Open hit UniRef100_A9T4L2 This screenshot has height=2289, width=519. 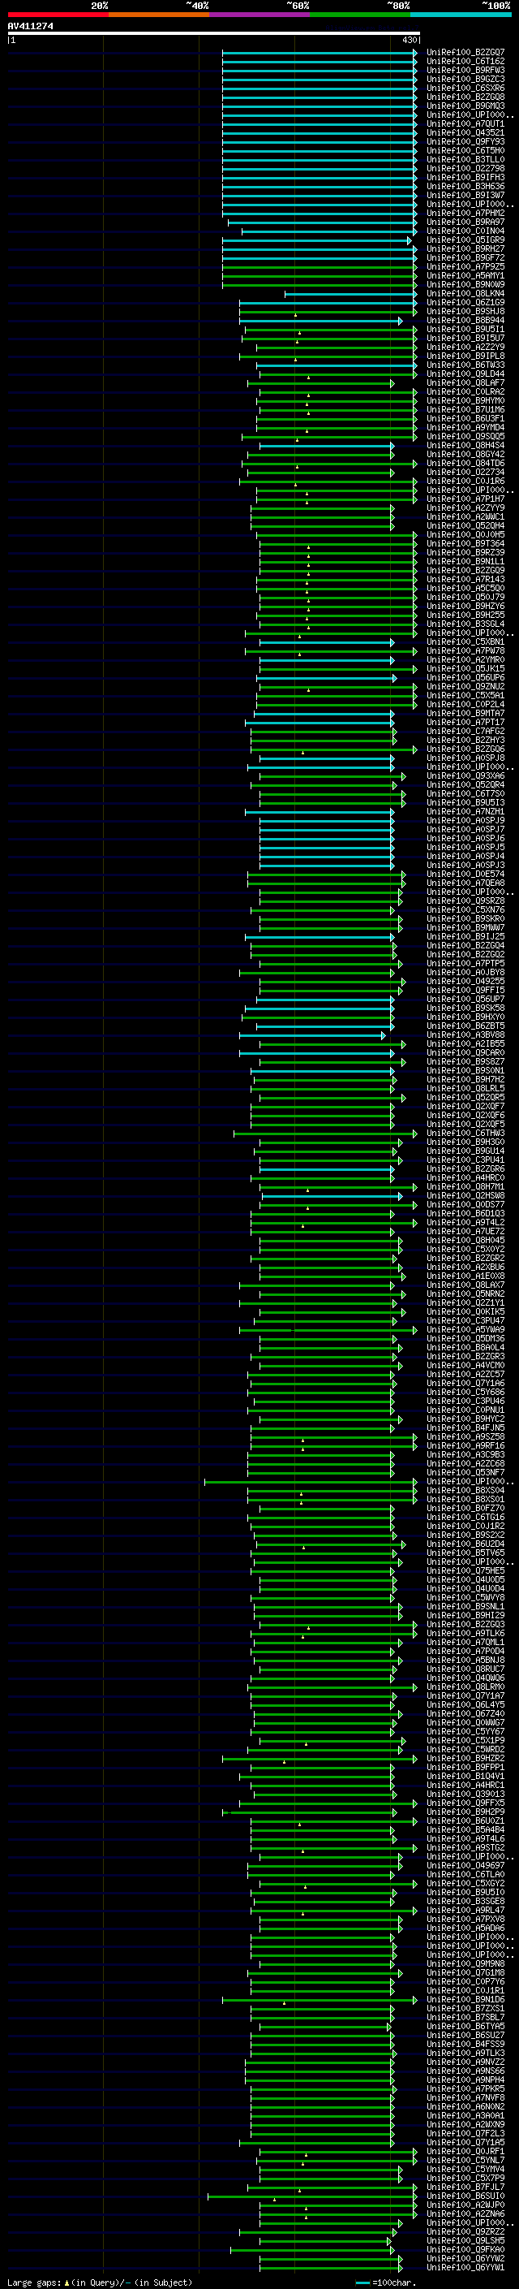pyautogui.click(x=465, y=1223)
